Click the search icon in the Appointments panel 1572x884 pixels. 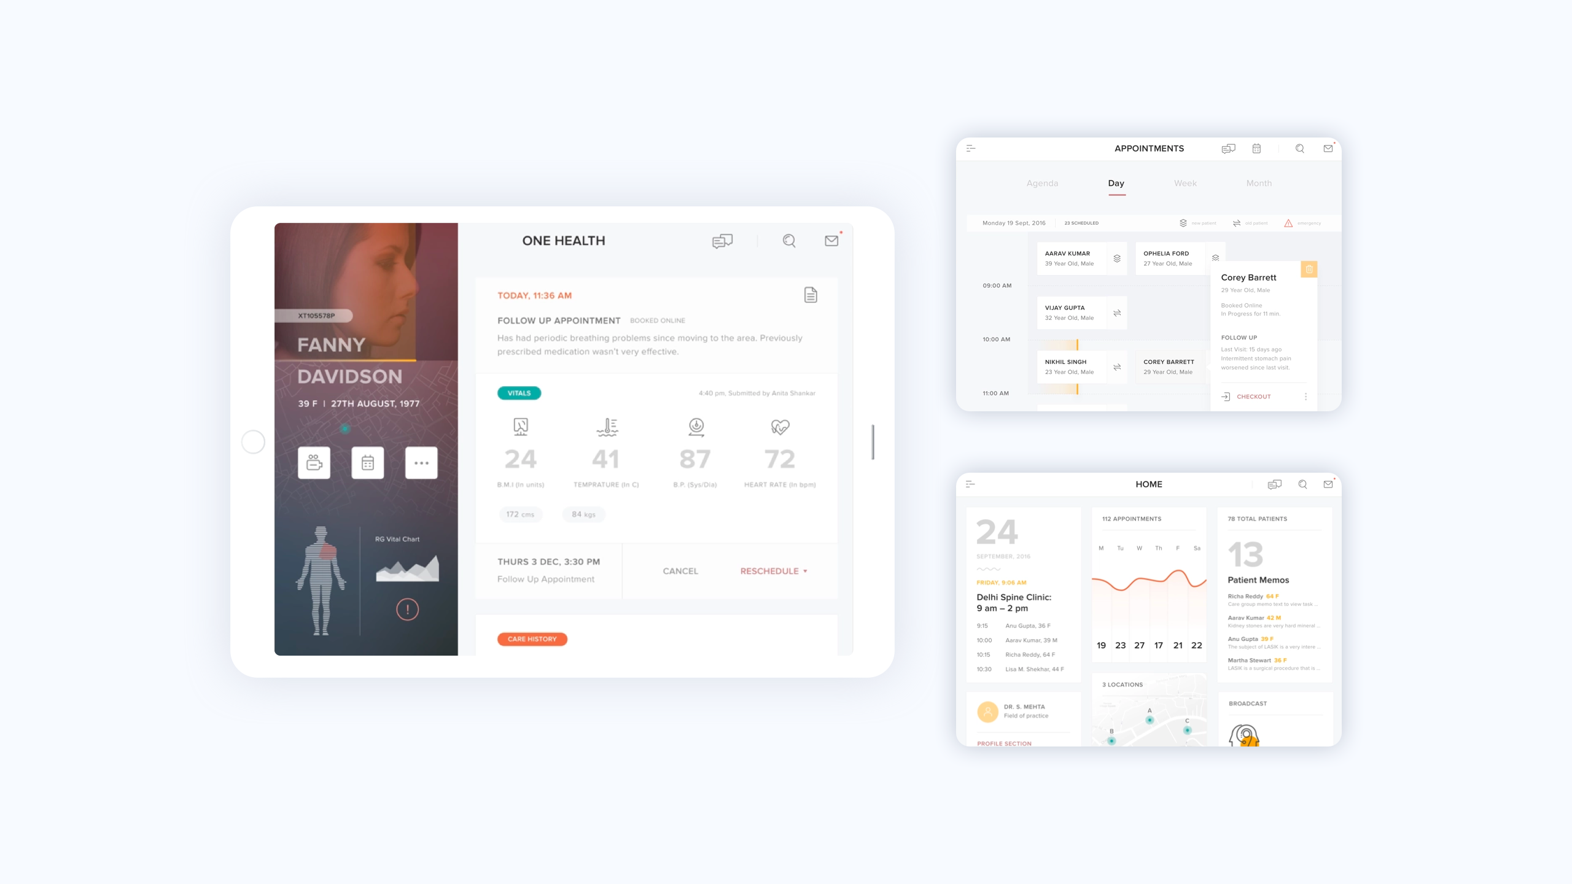pyautogui.click(x=1299, y=148)
